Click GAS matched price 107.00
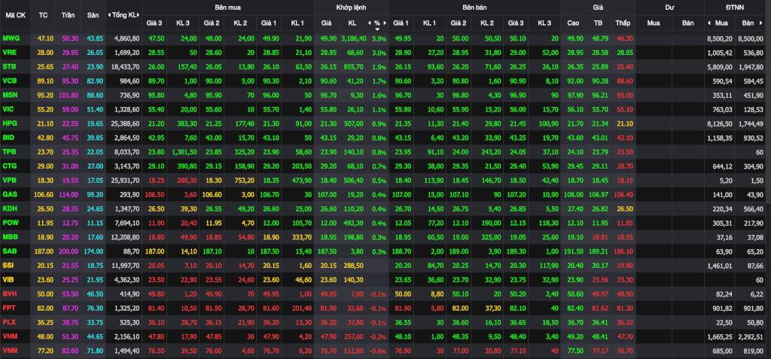The image size is (771, 359). (x=327, y=194)
